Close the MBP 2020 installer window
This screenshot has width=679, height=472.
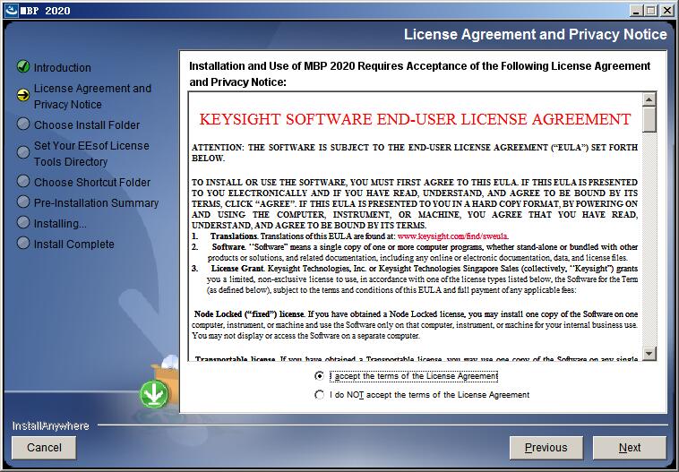click(666, 11)
